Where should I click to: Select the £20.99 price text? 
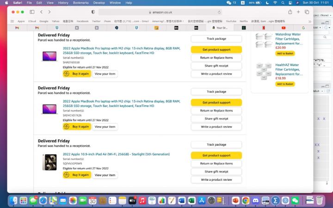click(280, 48)
